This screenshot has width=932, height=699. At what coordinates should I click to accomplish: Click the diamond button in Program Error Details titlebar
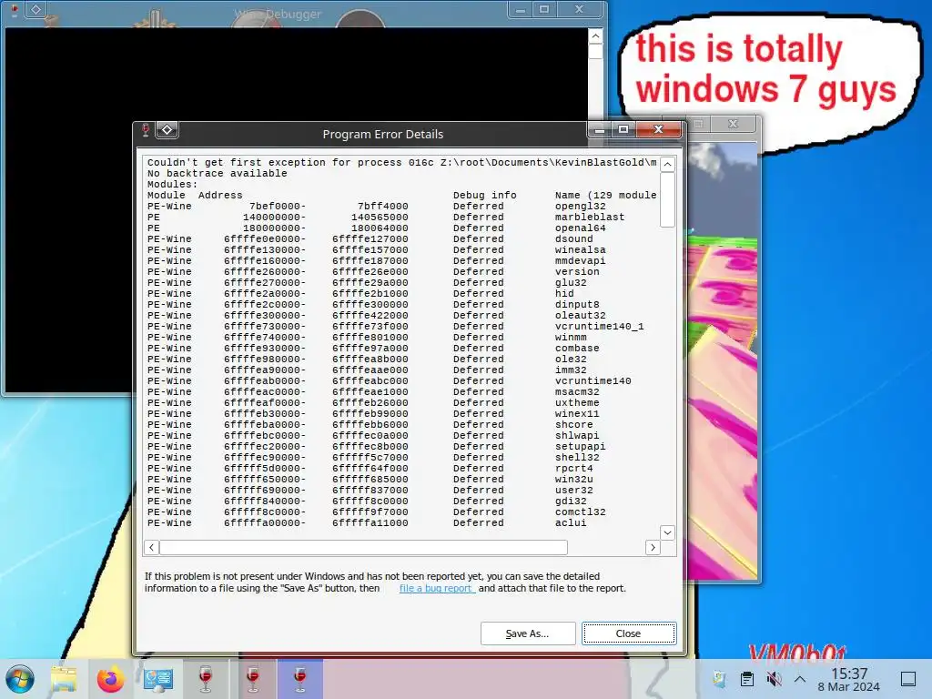pos(167,129)
